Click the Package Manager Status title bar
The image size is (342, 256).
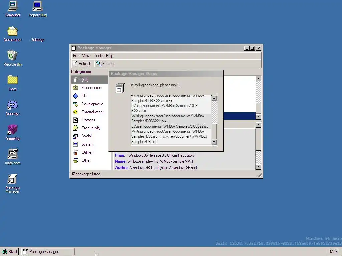(166, 74)
